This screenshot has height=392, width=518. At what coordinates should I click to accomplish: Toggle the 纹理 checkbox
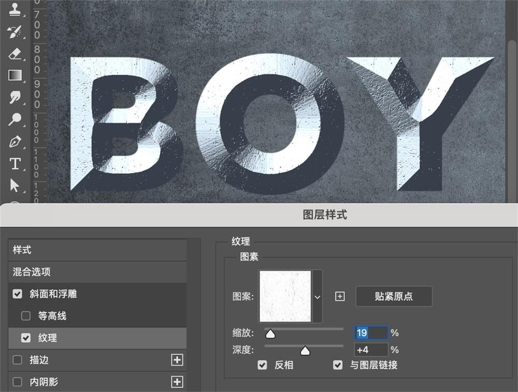(26, 338)
